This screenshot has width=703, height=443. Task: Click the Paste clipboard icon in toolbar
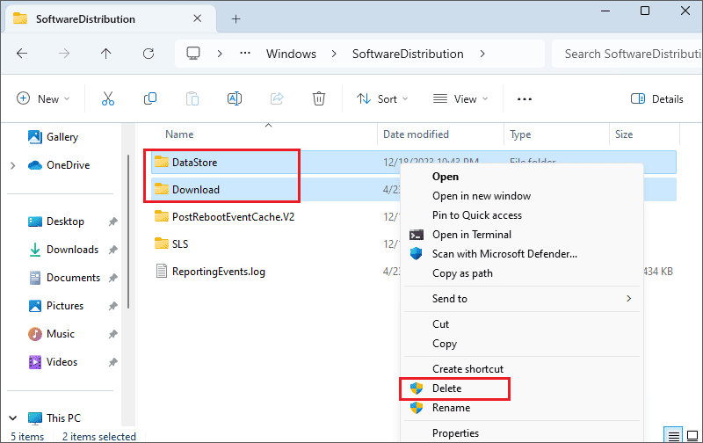[192, 98]
